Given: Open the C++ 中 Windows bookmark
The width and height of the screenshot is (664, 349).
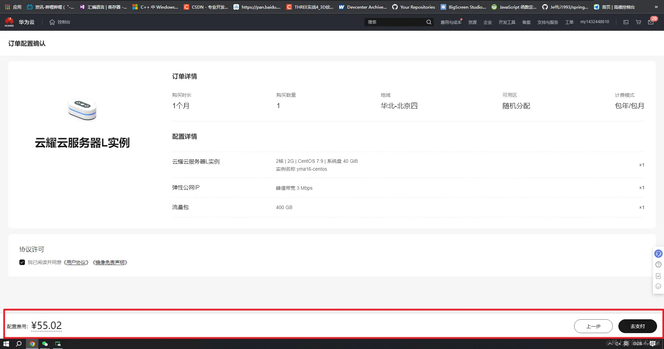Looking at the screenshot, I should click(x=155, y=7).
